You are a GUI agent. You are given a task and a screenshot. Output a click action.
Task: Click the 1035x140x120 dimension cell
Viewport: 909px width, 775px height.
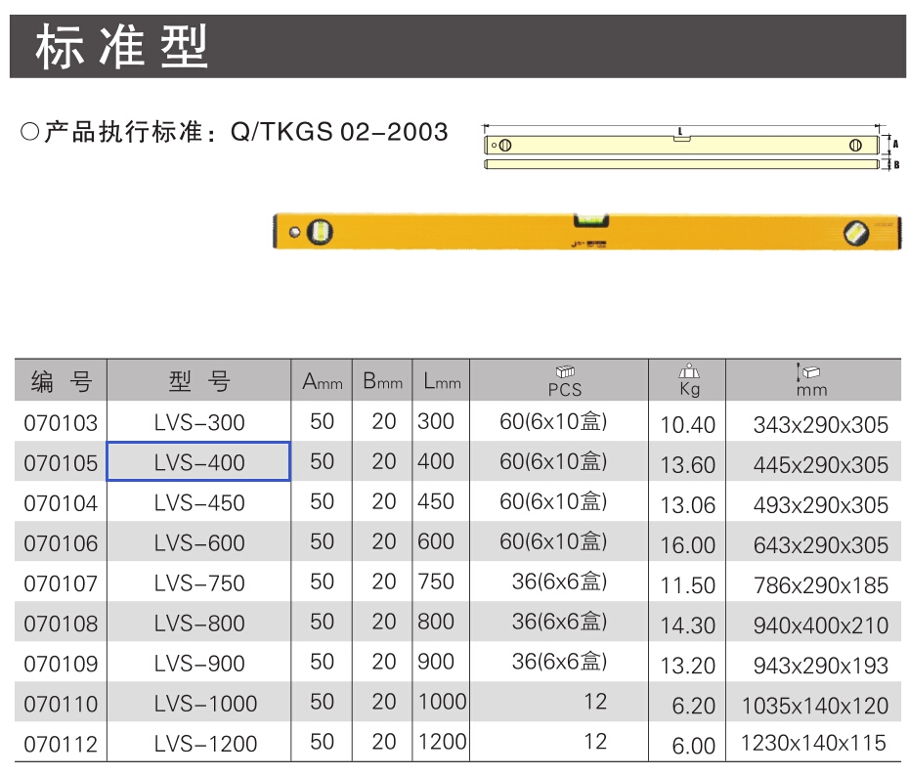(x=814, y=706)
